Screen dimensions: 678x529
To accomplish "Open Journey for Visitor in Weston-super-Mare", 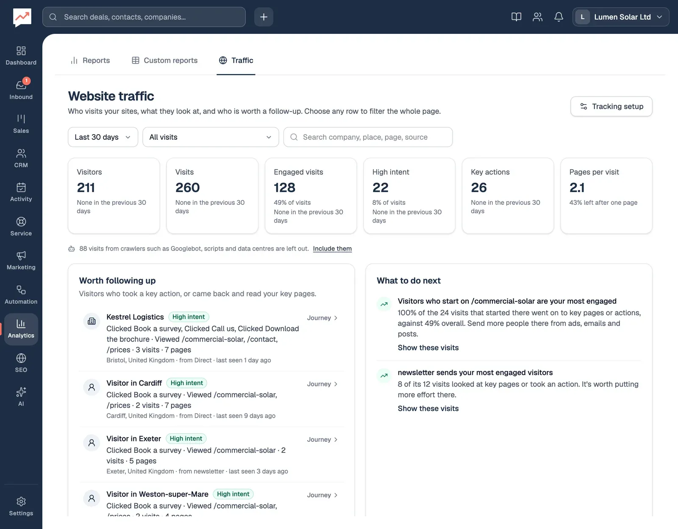I will 322,495.
